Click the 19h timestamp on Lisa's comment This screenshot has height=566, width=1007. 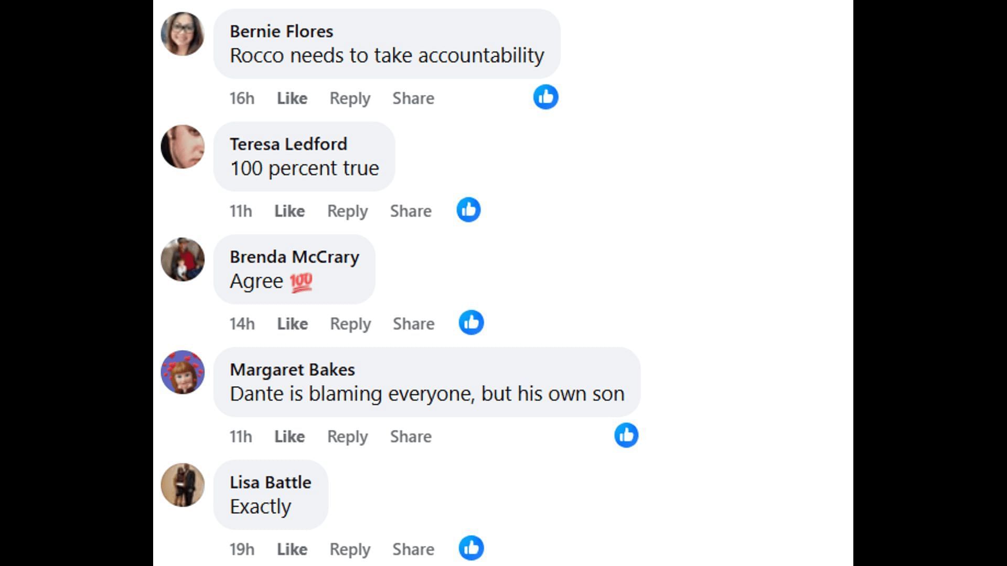point(242,549)
